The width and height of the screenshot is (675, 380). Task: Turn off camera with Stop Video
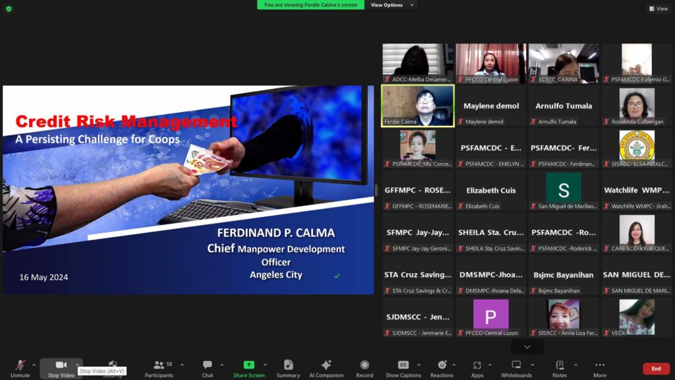tap(61, 369)
